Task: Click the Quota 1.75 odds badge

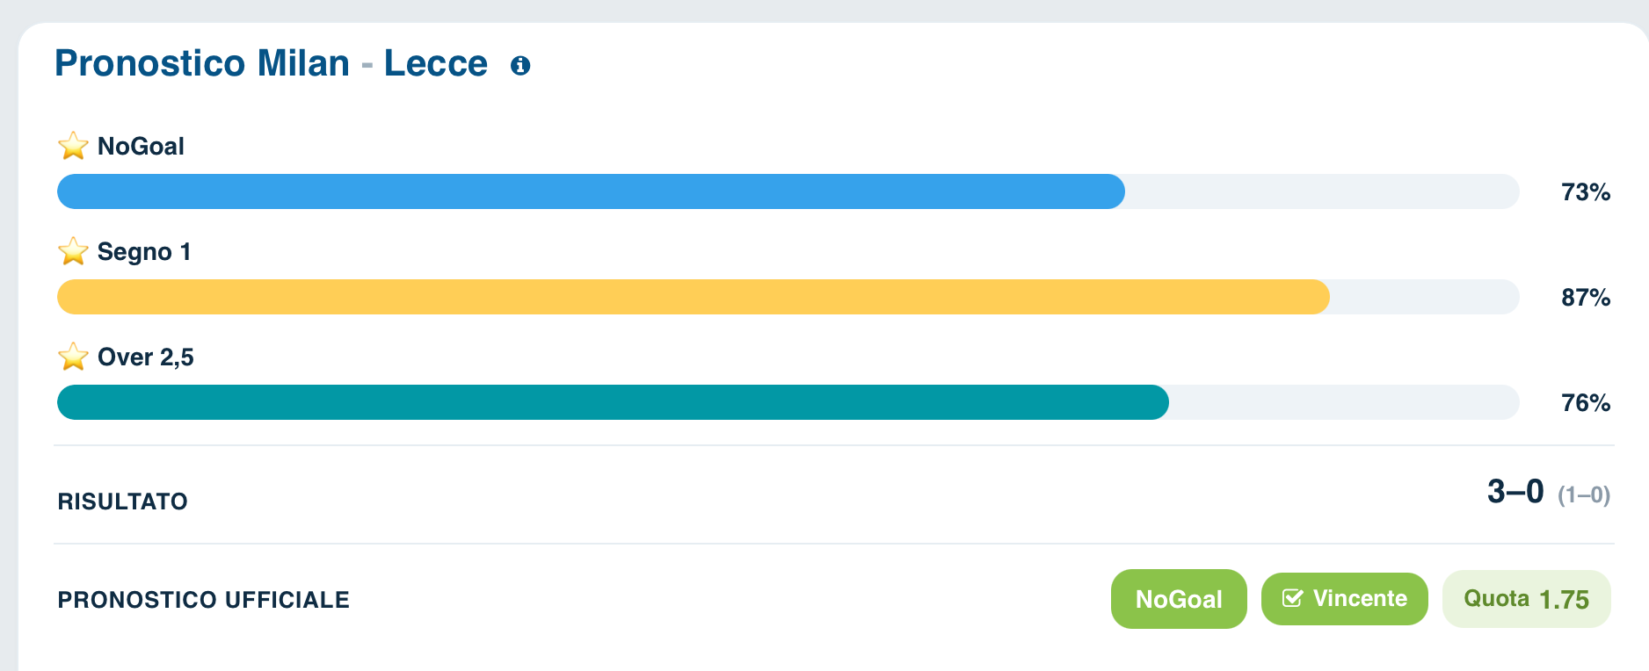Action: point(1527,599)
